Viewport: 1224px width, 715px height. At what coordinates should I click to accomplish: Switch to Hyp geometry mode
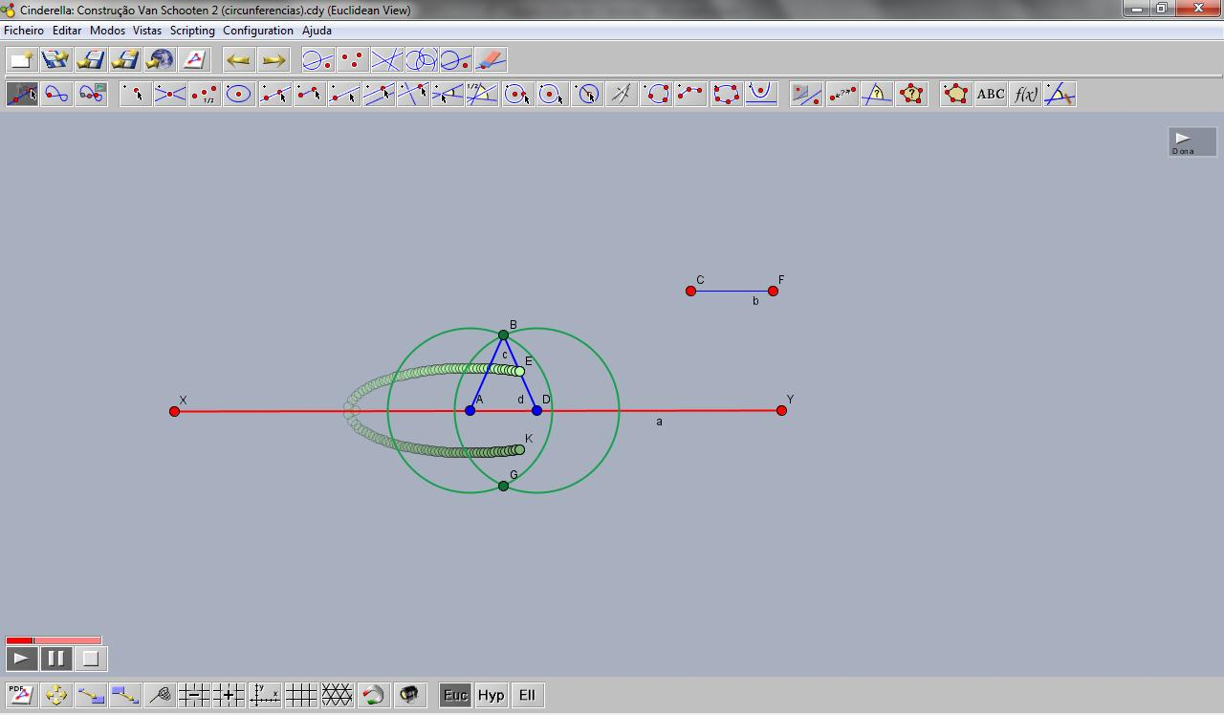point(491,695)
